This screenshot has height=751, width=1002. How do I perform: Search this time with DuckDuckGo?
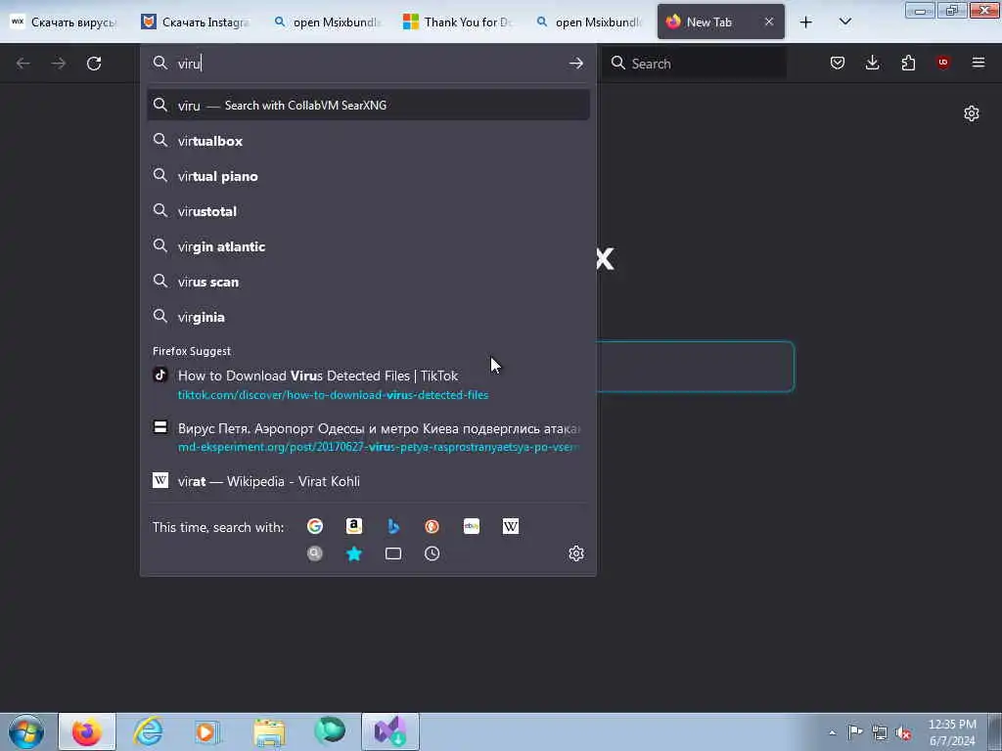click(x=432, y=526)
